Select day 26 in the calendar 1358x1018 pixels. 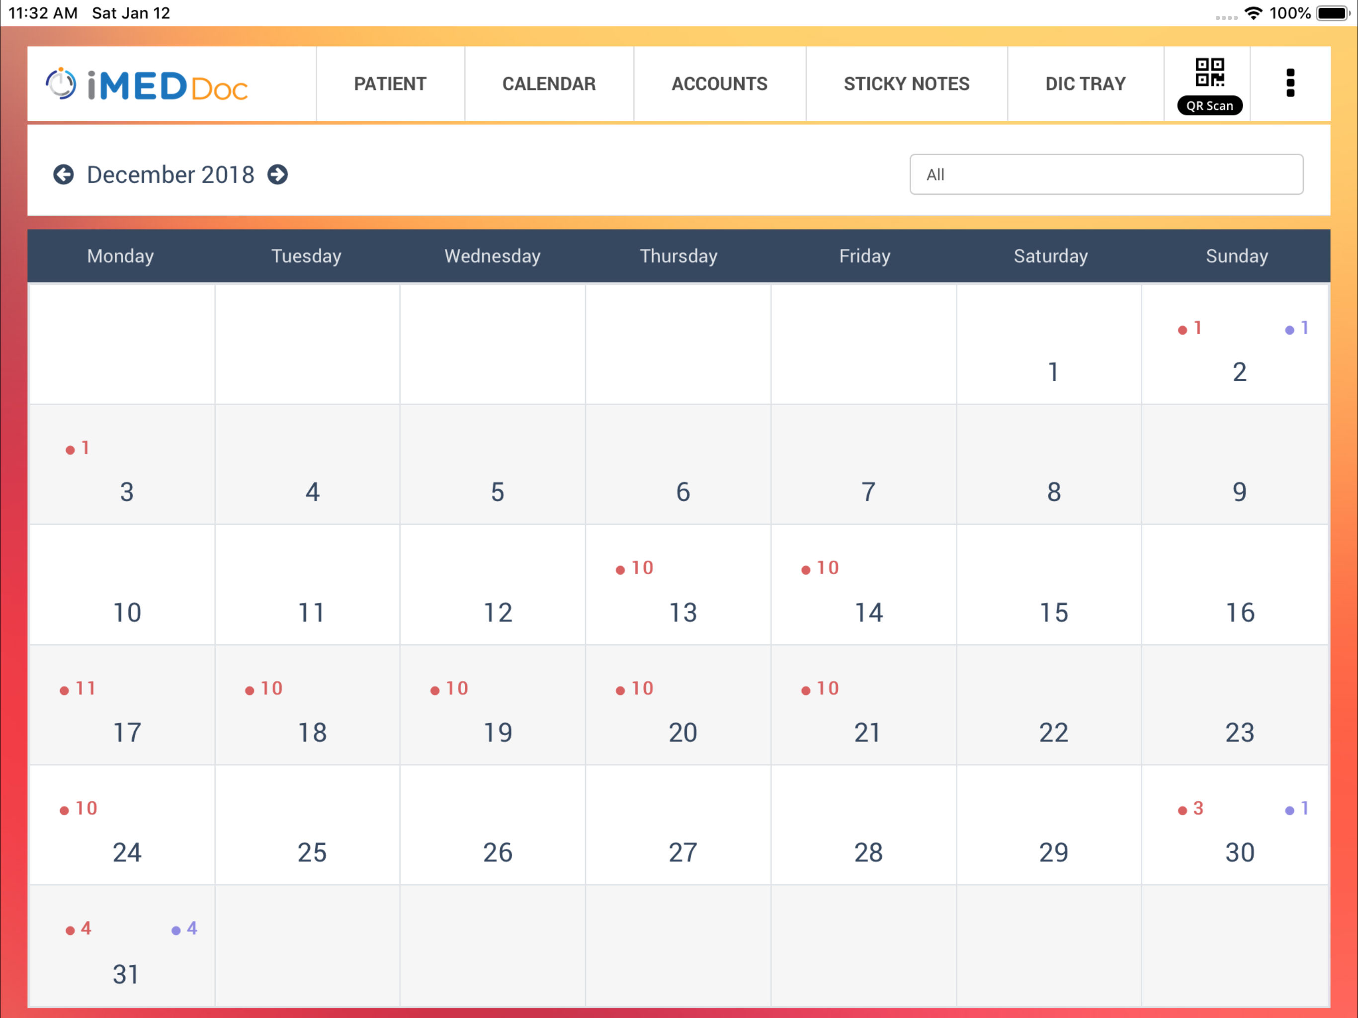click(493, 825)
